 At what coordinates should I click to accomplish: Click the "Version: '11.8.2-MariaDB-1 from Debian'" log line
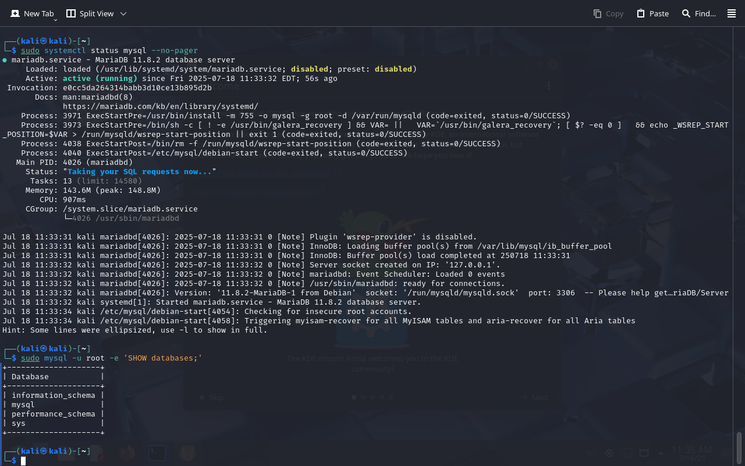366,293
